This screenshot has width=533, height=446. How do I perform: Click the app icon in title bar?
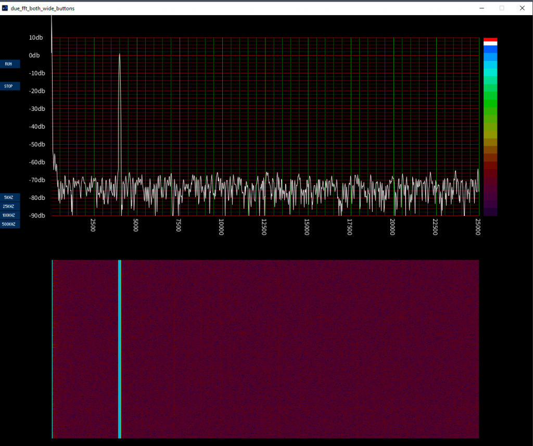[5, 8]
